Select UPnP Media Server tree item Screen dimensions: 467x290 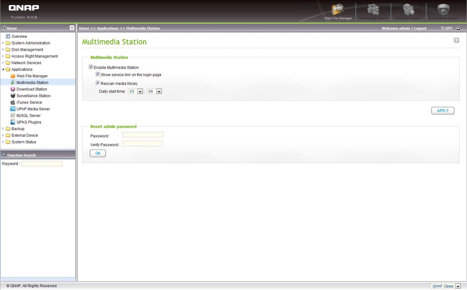(x=33, y=109)
